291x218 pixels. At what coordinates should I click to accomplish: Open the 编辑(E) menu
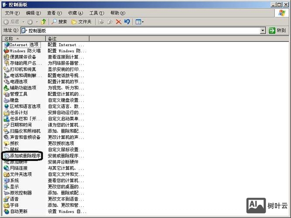34,13
